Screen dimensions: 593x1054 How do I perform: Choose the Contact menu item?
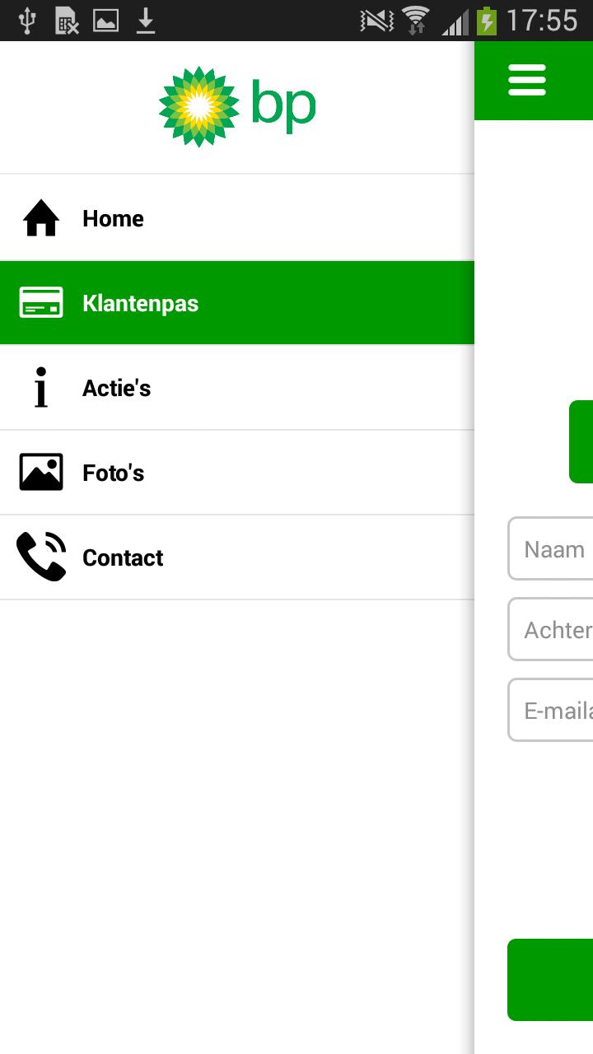[237, 557]
